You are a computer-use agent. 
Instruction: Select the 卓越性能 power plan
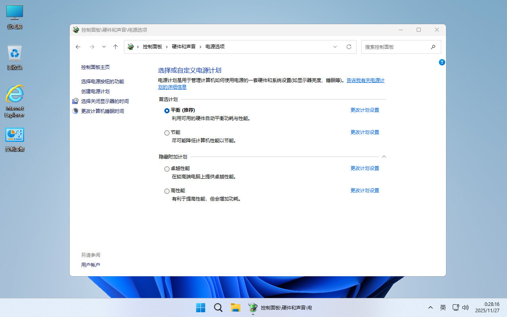tap(167, 169)
